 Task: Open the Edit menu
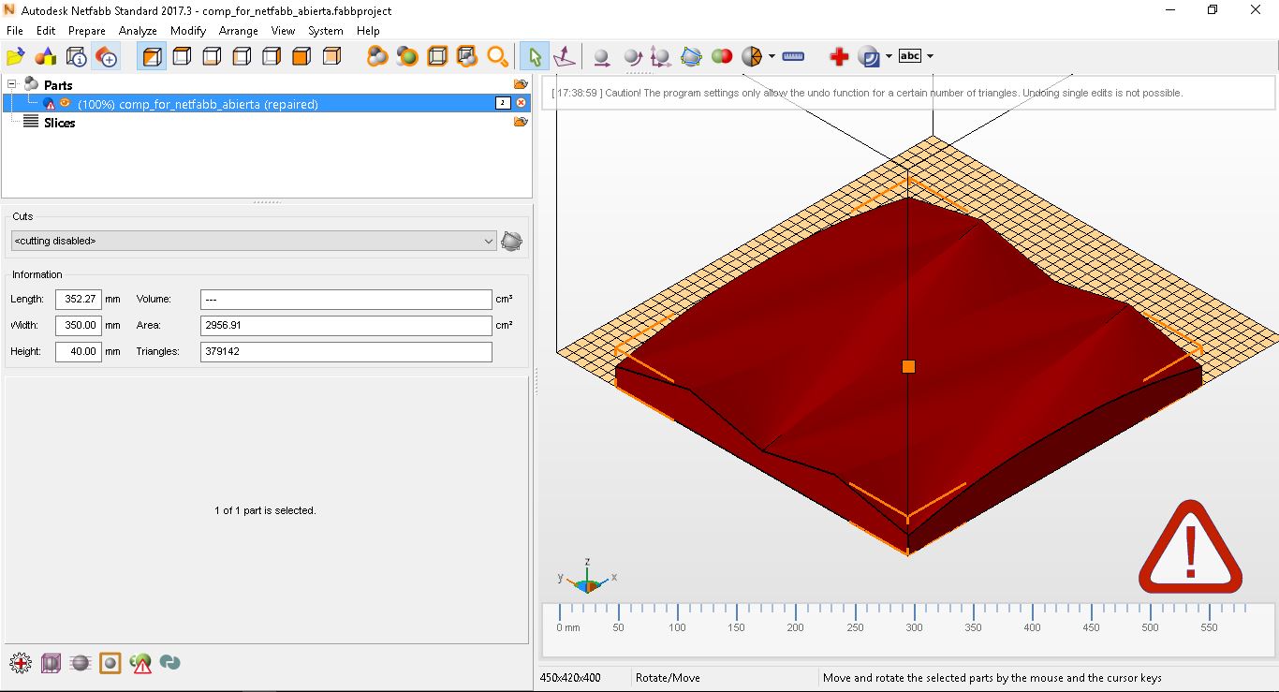pos(46,31)
